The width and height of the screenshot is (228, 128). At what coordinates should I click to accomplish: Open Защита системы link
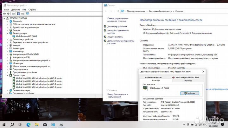coord(115,37)
